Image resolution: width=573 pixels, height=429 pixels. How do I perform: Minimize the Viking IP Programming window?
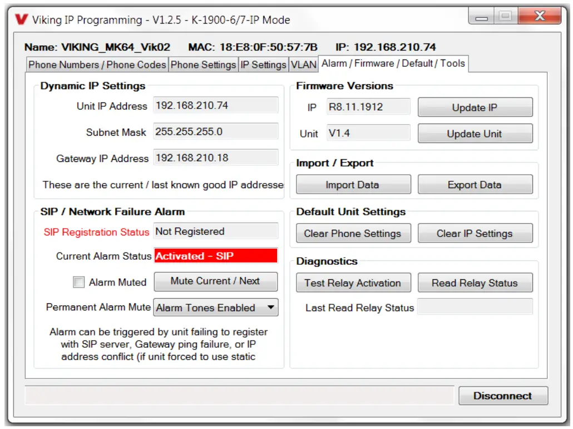tap(481, 17)
